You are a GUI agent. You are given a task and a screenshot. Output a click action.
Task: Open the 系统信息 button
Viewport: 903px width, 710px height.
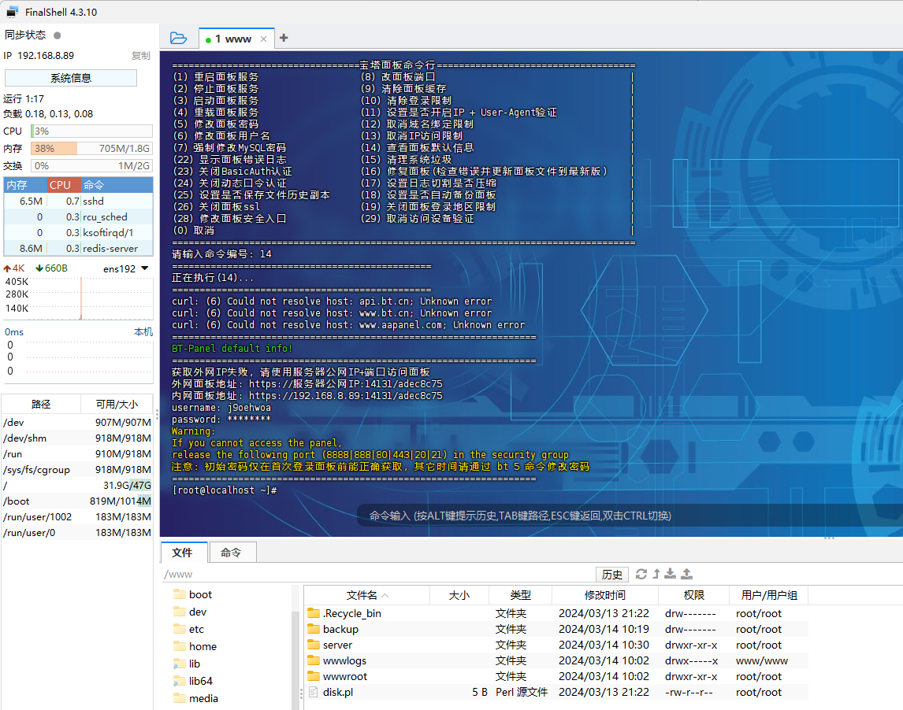point(71,78)
